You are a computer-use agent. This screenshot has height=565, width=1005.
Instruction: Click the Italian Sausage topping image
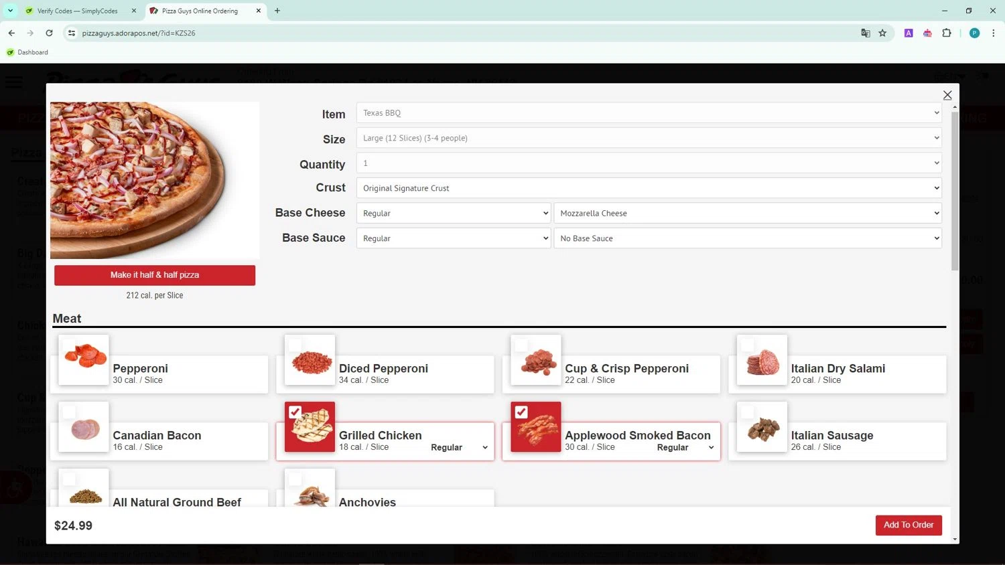[x=762, y=427]
